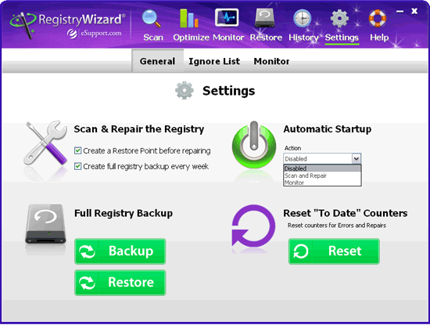
Task: Click the Action dropdown arrow
Action: (357, 159)
